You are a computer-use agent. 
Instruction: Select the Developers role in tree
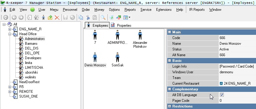pos(33,58)
